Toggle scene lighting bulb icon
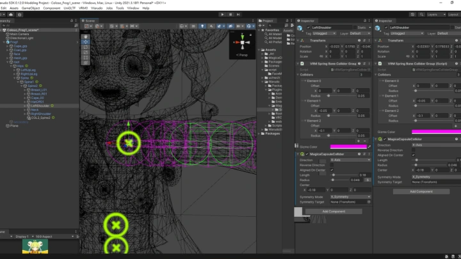461x259 pixels. 202,26
